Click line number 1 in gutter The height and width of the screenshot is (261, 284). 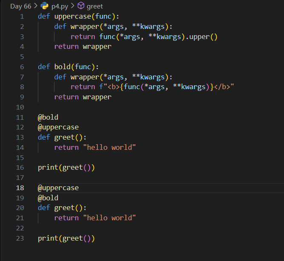coord(22,17)
